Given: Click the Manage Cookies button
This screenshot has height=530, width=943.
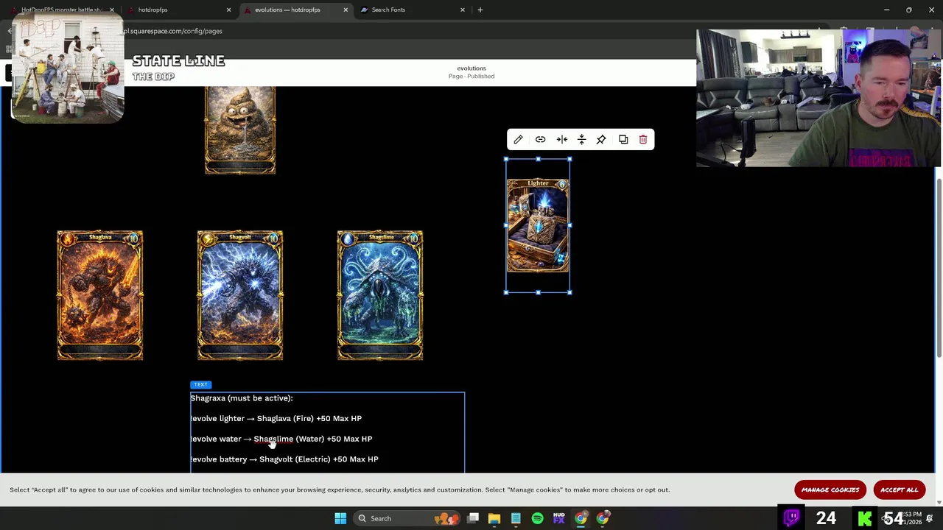Looking at the screenshot, I should [x=830, y=490].
